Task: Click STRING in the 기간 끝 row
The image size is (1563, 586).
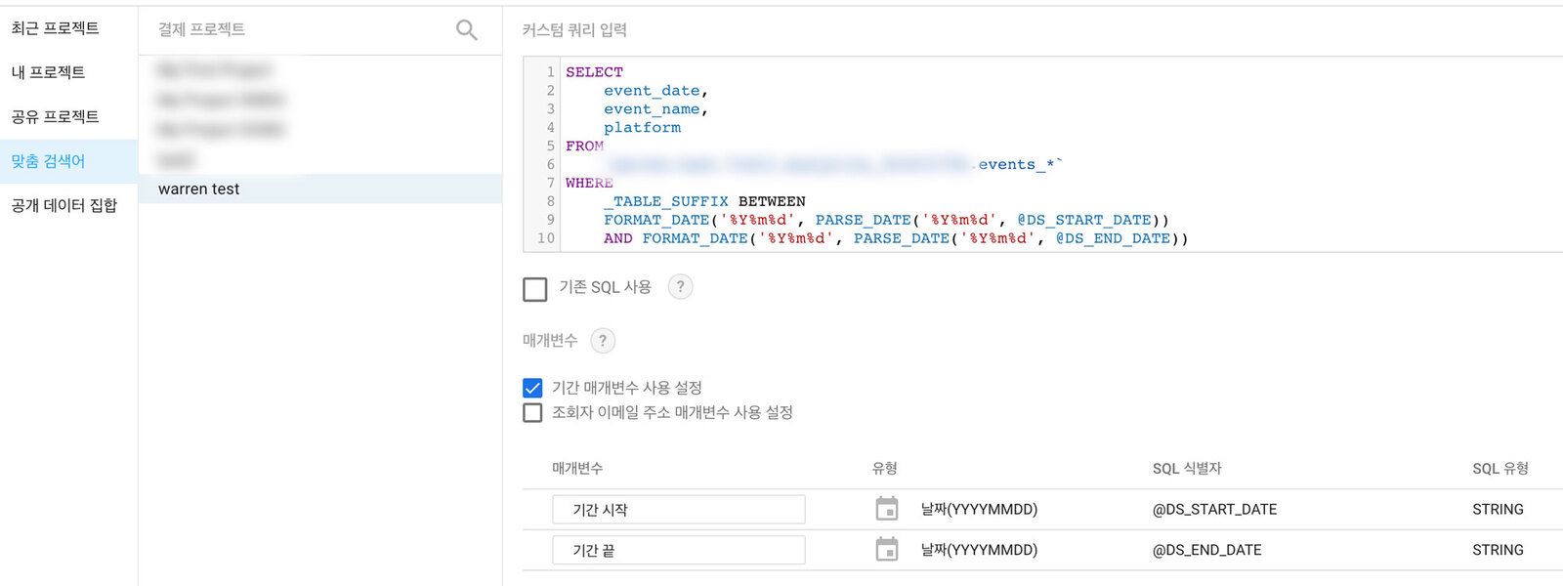Action: pyautogui.click(x=1498, y=550)
